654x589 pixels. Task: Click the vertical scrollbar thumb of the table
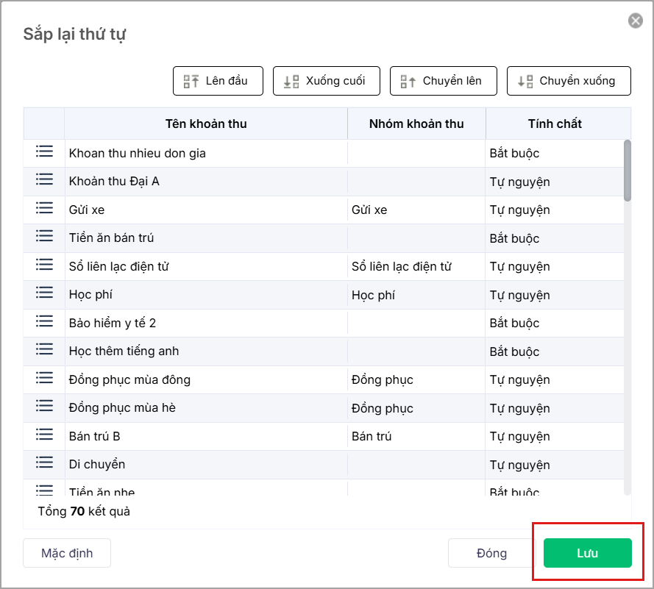[x=627, y=170]
